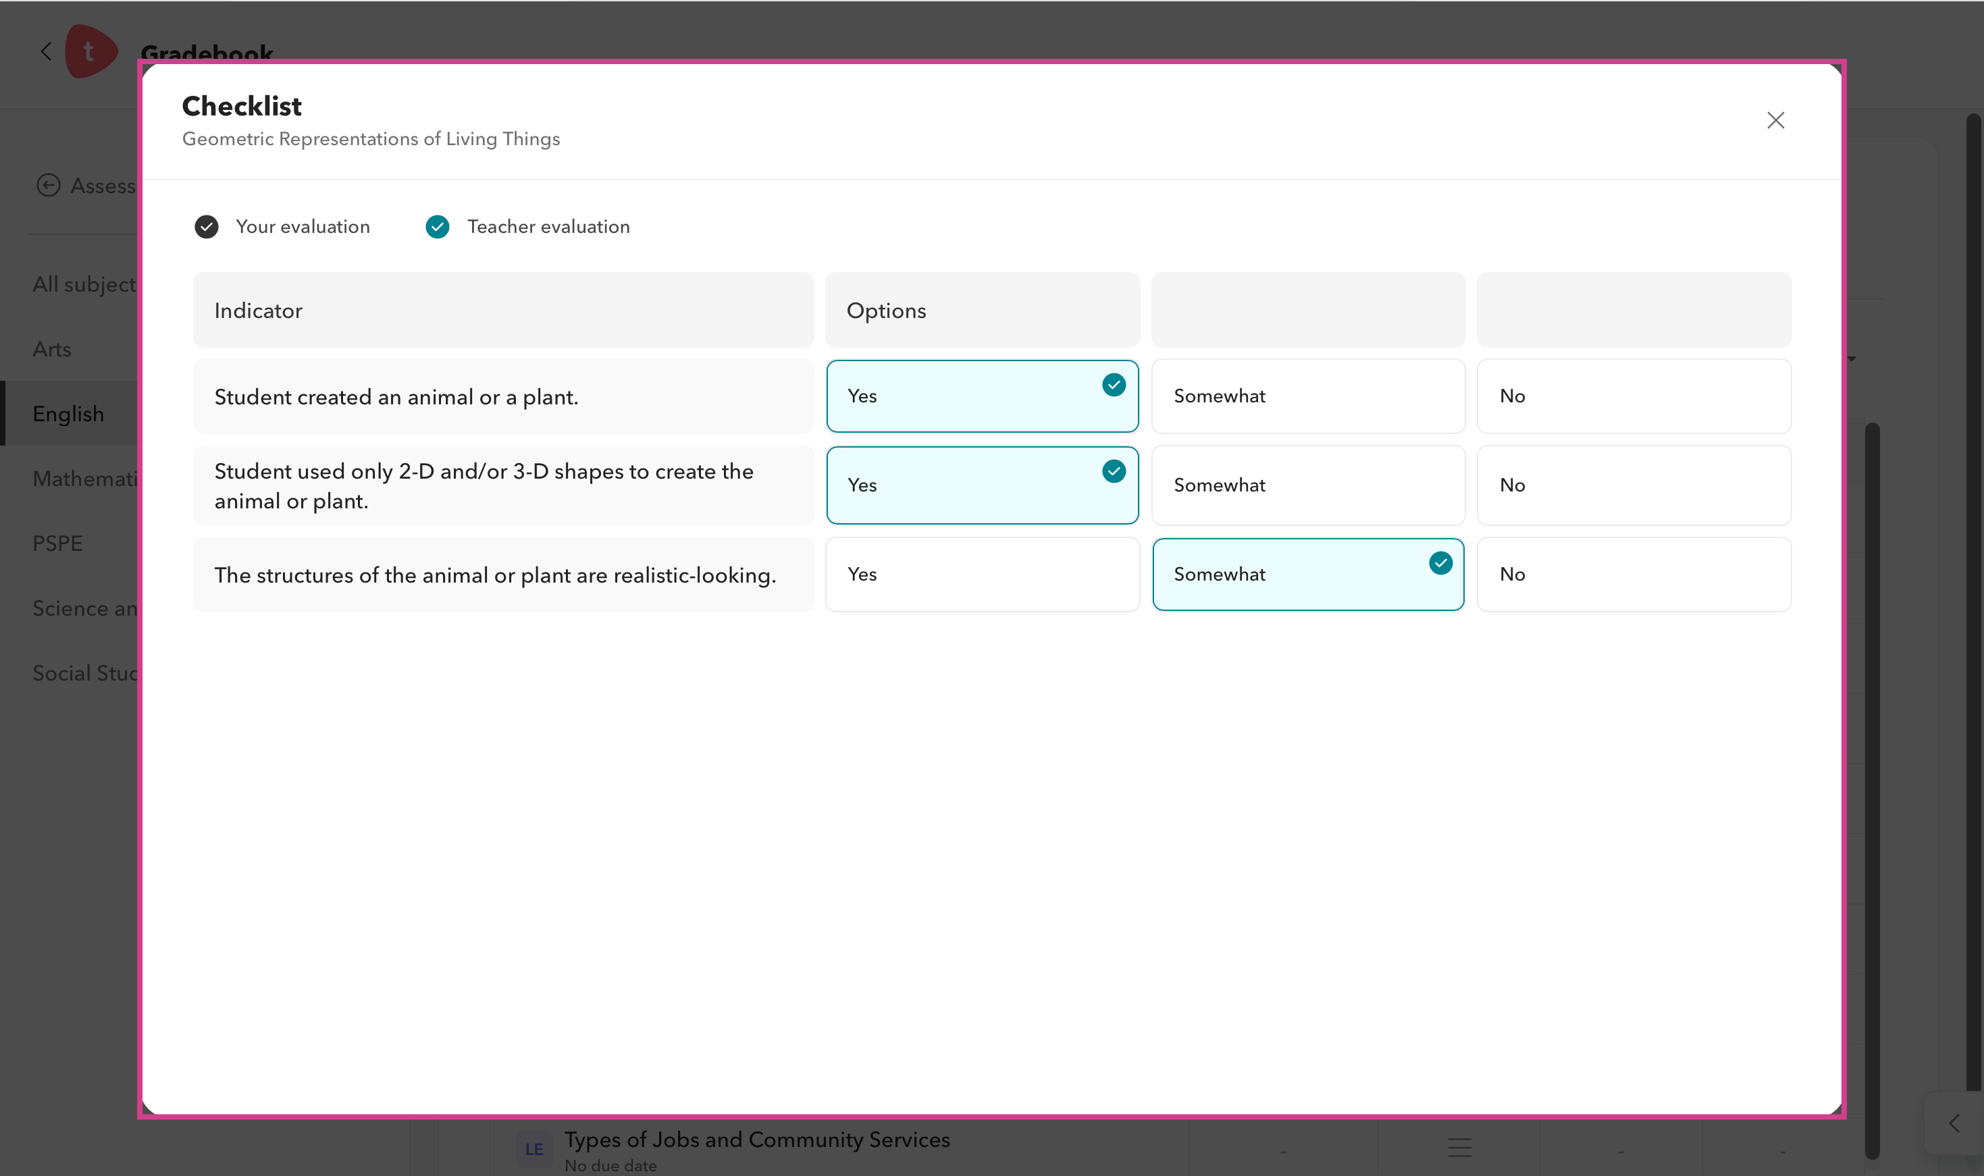Viewport: 1984px width, 1176px height.
Task: Click the 'Checklist' dialog title
Action: click(x=242, y=105)
